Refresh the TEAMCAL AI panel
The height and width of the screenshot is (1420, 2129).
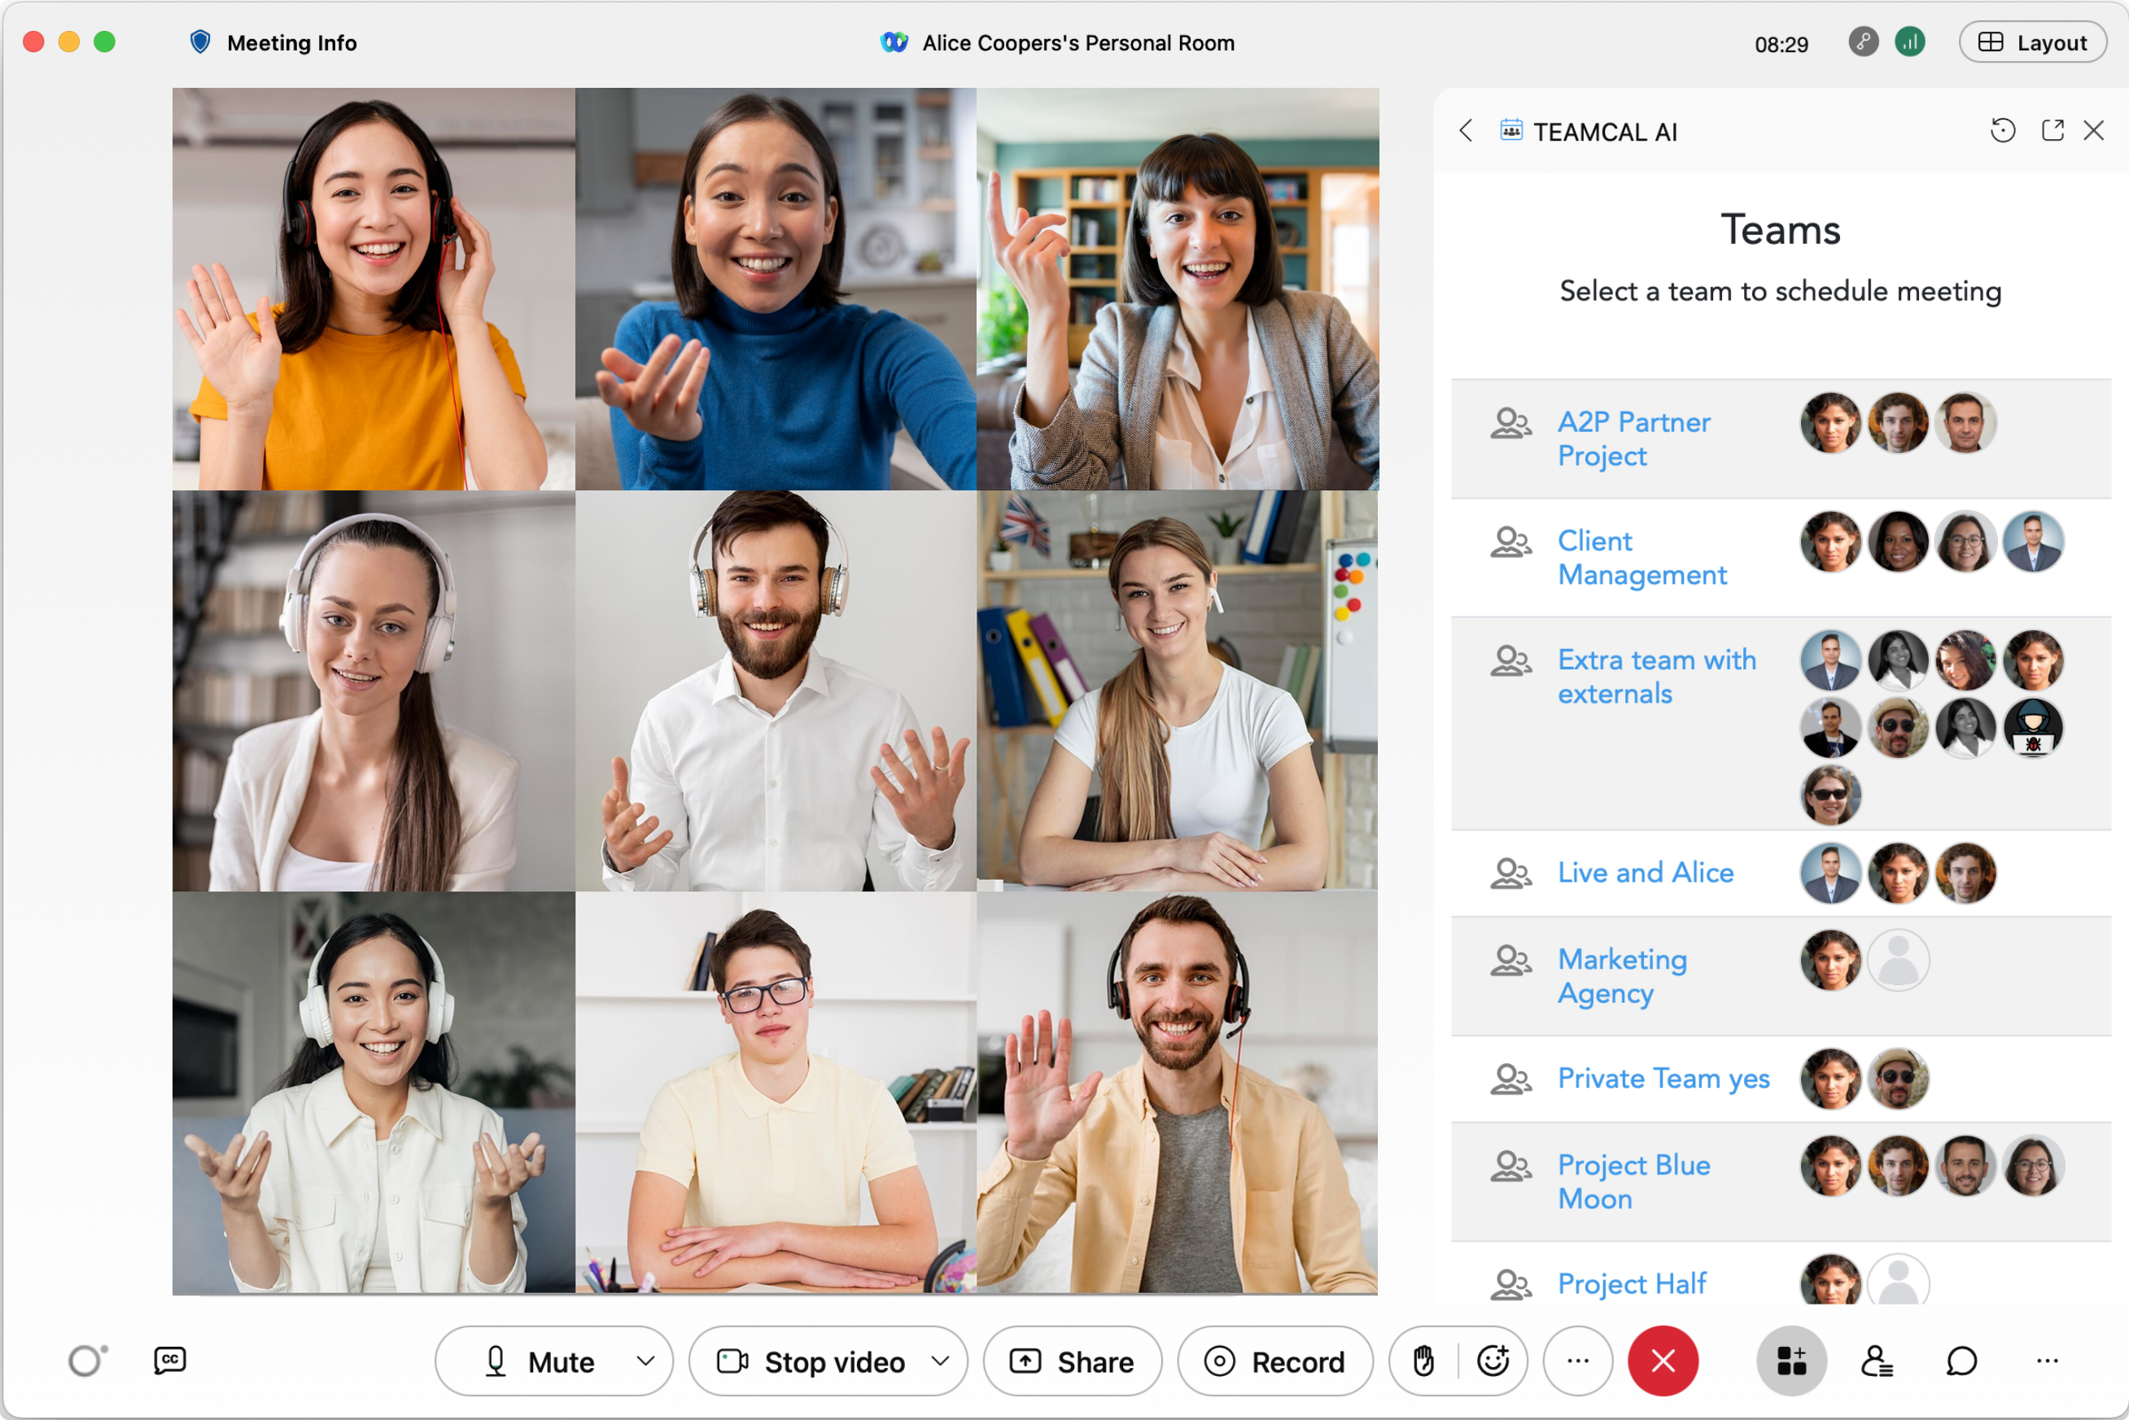[2002, 130]
